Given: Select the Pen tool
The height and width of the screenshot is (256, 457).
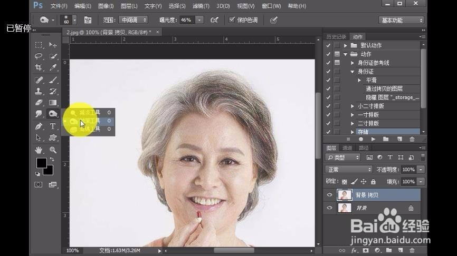Looking at the screenshot, I should point(39,126).
